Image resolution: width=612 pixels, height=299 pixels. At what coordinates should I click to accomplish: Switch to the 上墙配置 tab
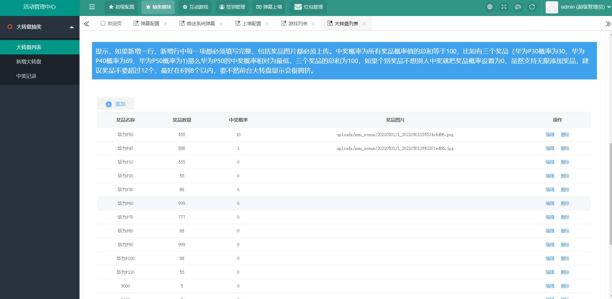tap(248, 24)
